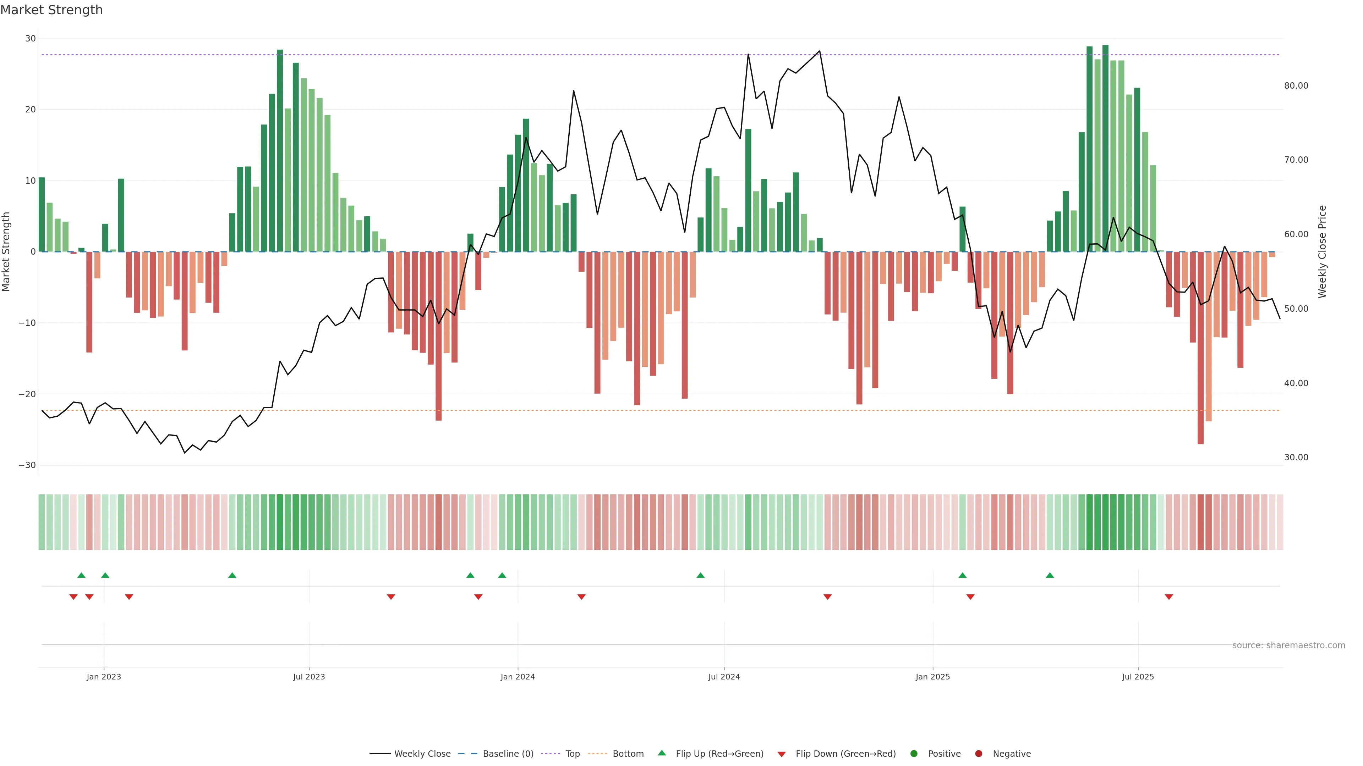The height and width of the screenshot is (766, 1363).
Task: Click the flip-up triangle just before Jul 2024
Action: pyautogui.click(x=701, y=575)
